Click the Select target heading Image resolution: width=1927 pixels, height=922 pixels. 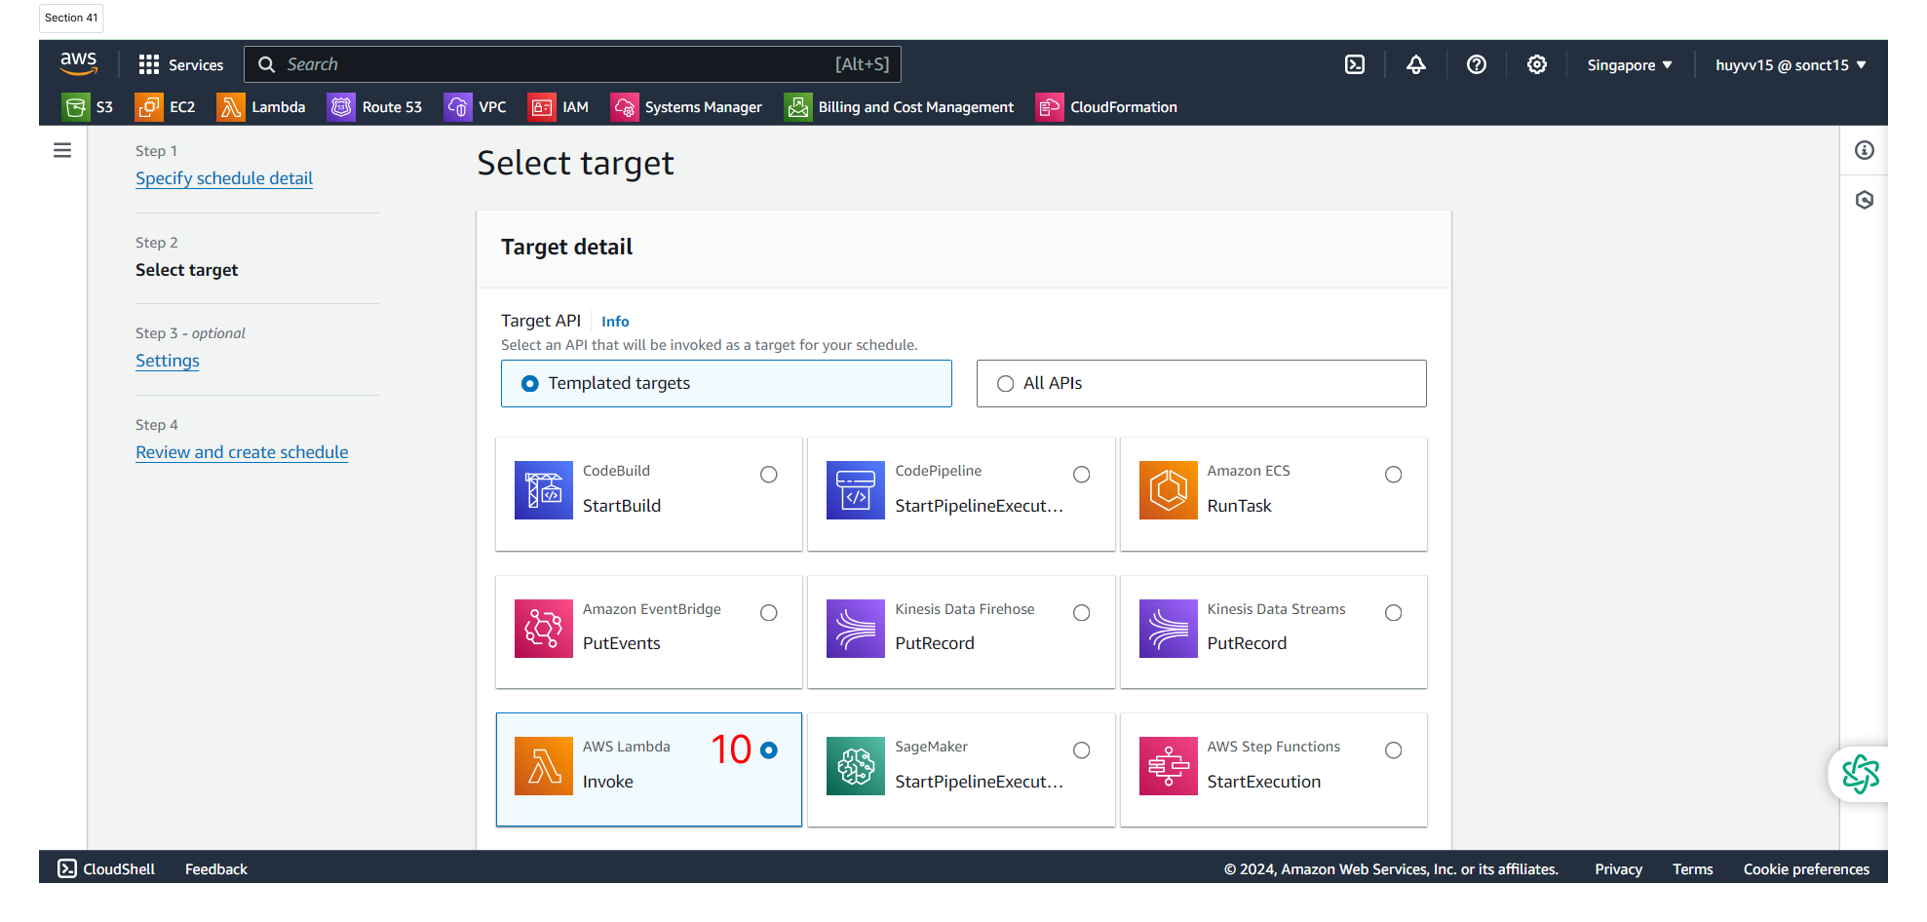pos(575,164)
